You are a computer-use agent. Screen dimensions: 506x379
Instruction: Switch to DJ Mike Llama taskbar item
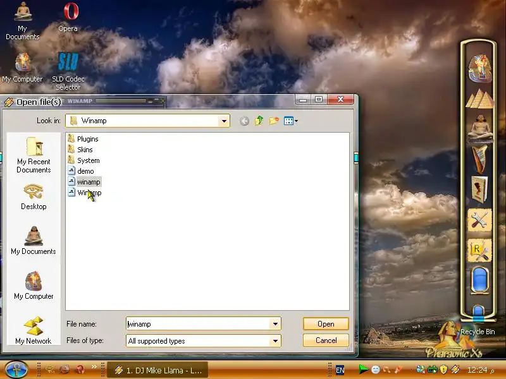(157, 370)
